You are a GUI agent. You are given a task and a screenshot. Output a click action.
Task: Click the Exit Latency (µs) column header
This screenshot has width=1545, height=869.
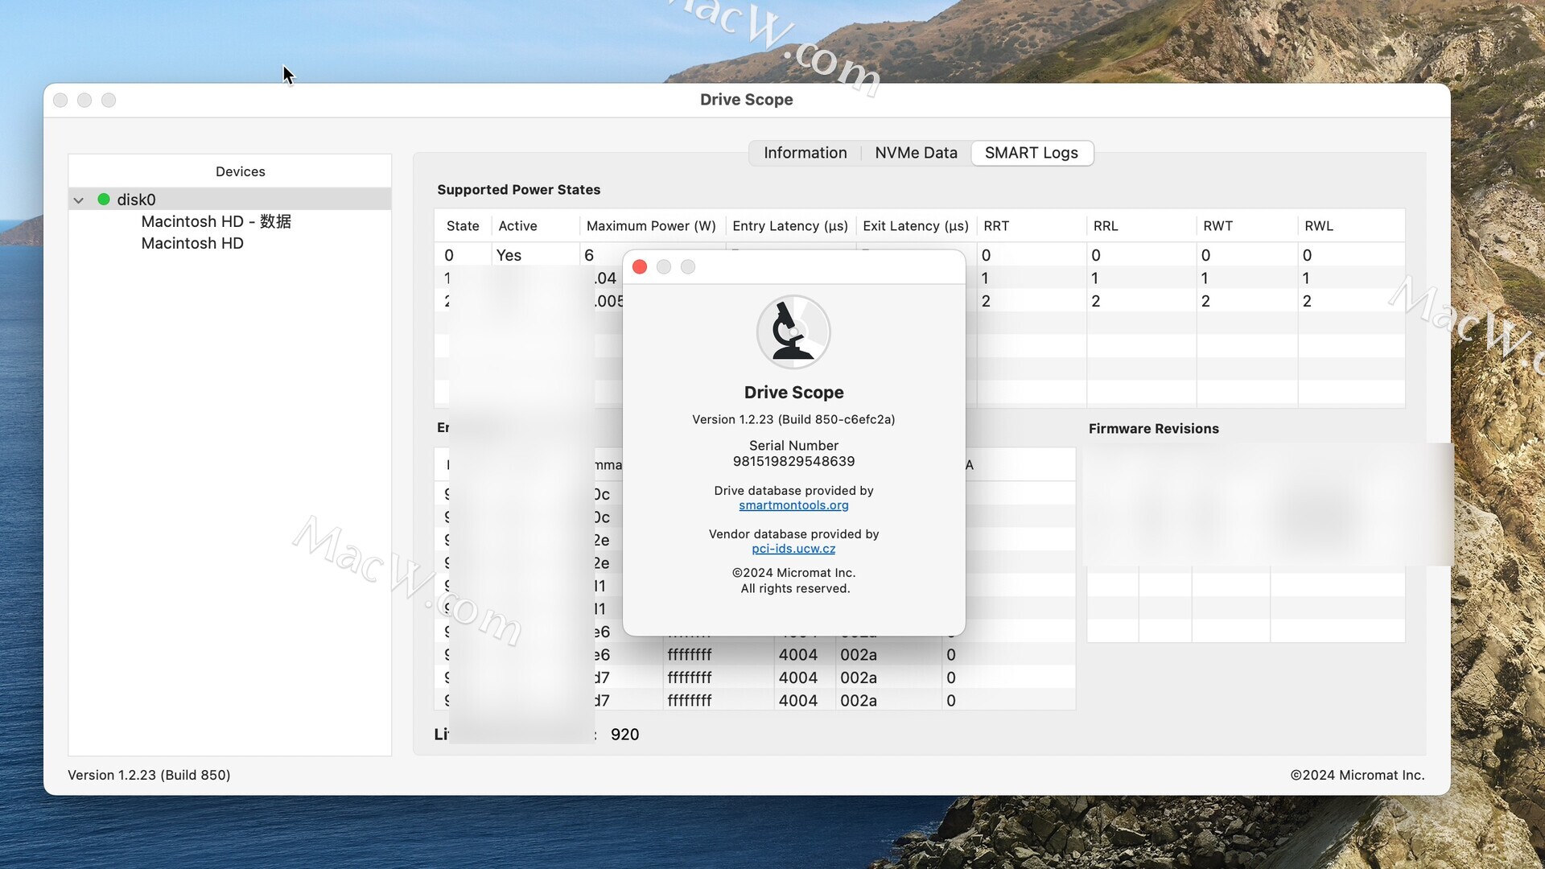coord(915,226)
